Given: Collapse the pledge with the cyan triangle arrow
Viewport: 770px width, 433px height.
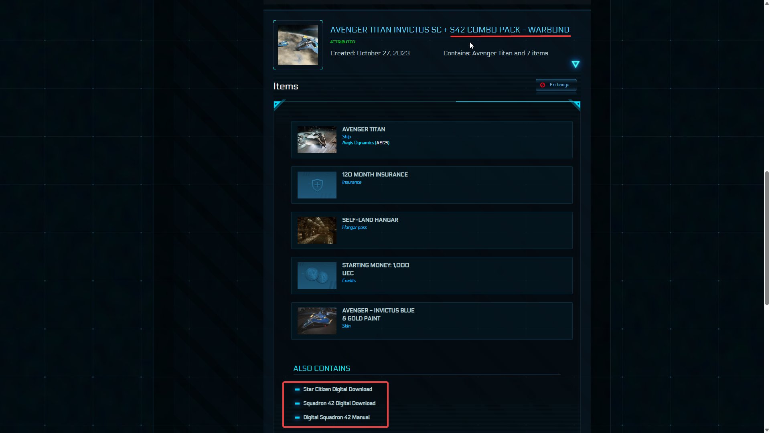Looking at the screenshot, I should click(575, 64).
